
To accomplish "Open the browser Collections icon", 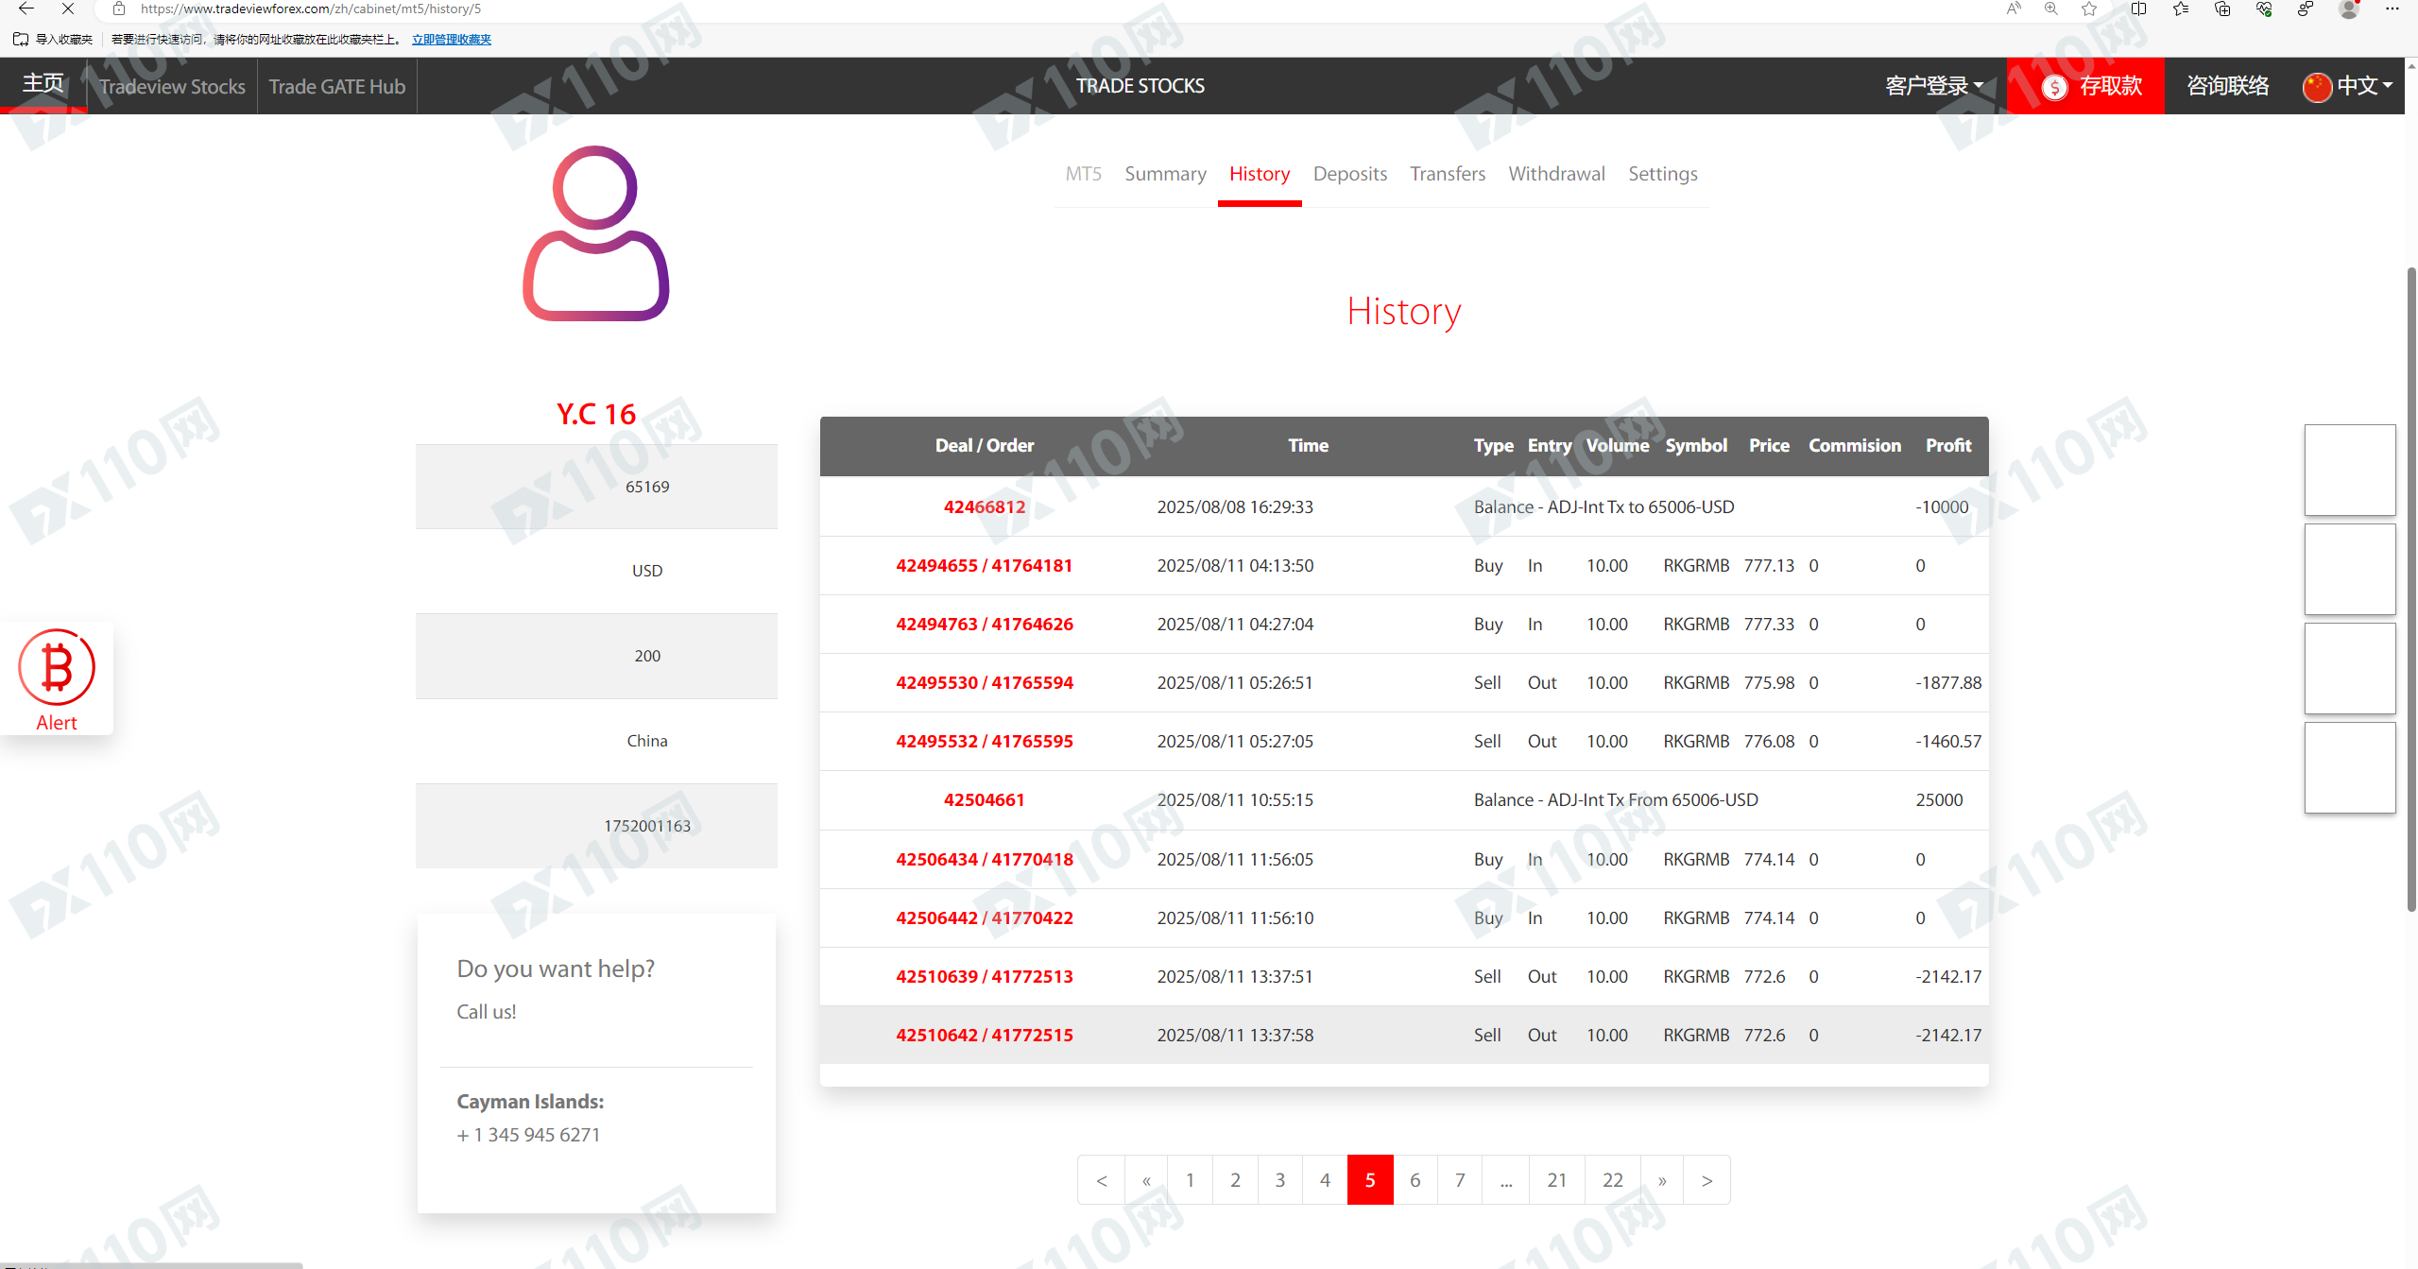I will 2222,9.
